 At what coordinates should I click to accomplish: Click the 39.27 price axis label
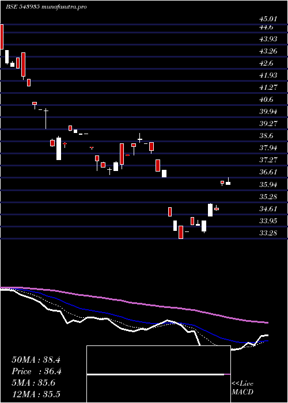tap(268, 124)
